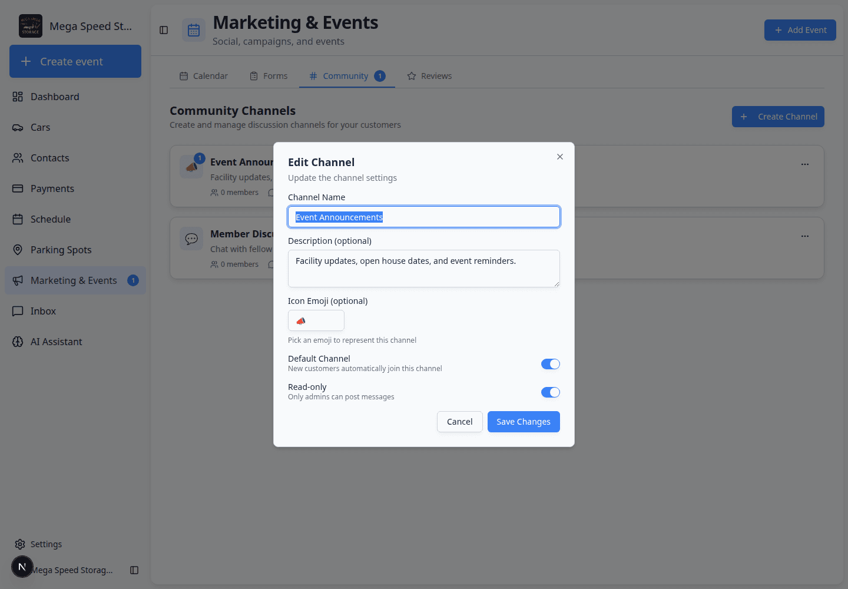Click the Create event button
Image resolution: width=848 pixels, height=589 pixels.
point(75,61)
